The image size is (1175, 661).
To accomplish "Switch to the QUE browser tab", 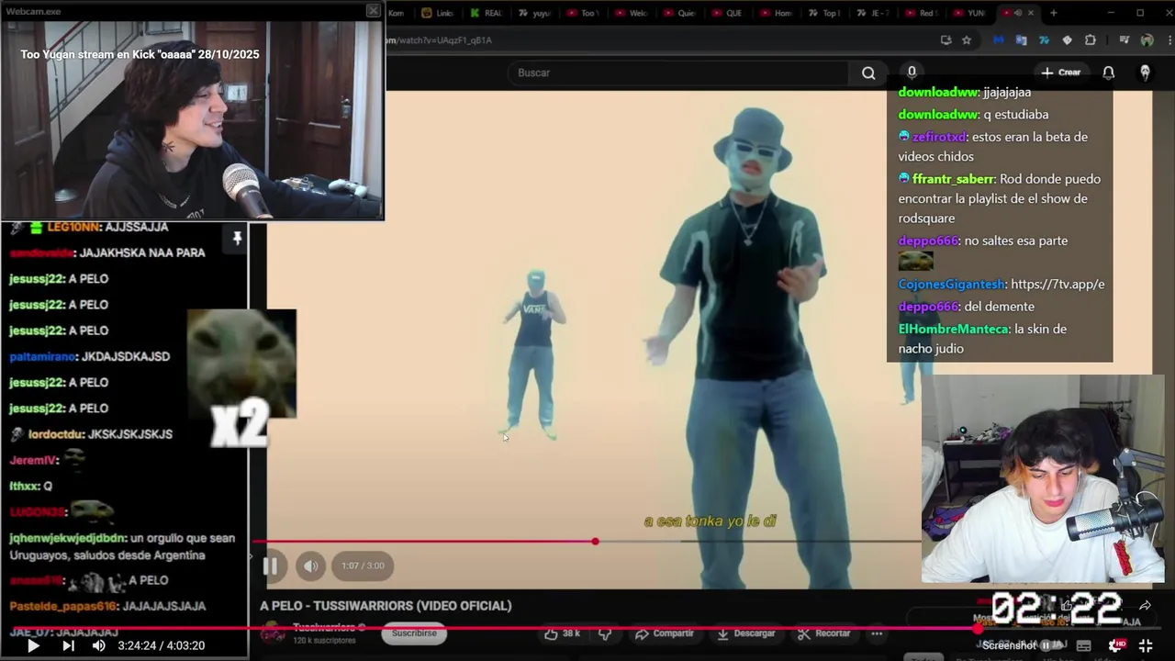I will point(726,13).
